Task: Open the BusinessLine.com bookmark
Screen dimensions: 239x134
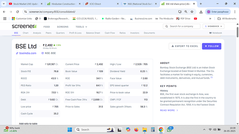Action: pyautogui.click(x=141, y=19)
